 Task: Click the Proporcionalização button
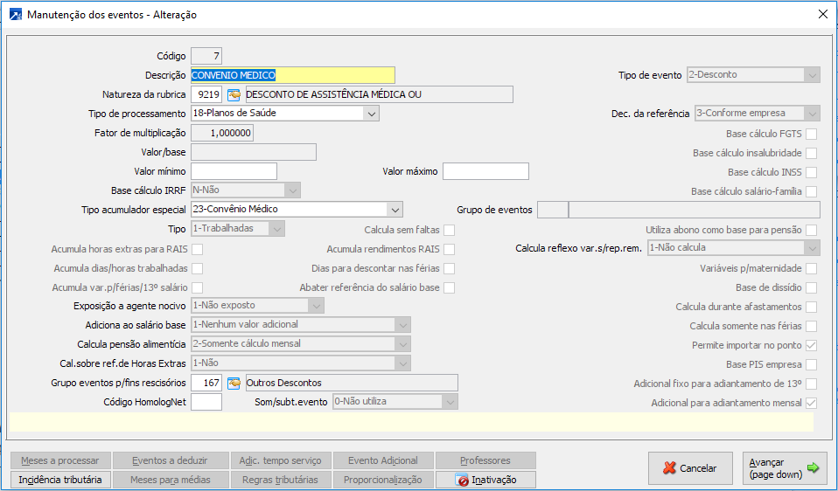click(383, 480)
